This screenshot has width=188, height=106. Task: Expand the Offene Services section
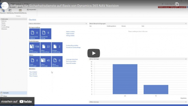click(186, 102)
